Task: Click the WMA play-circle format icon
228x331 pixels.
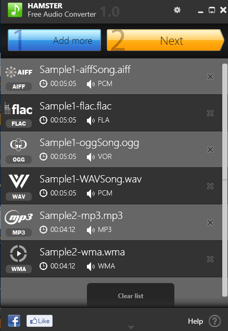Action: pos(19,253)
